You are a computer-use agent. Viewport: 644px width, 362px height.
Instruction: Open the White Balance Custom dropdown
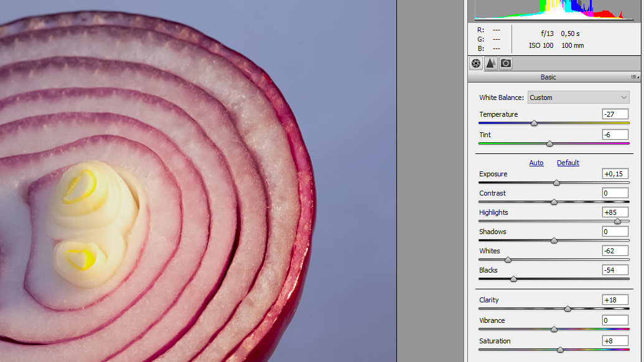point(578,97)
